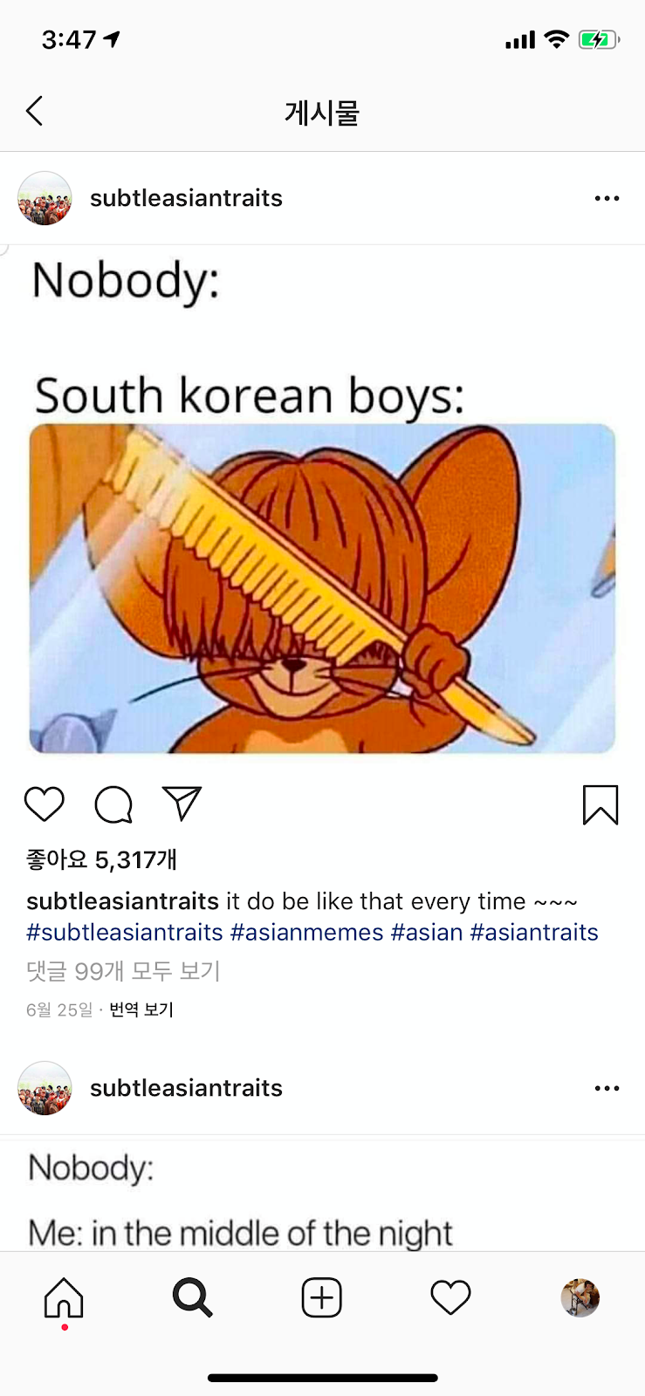Tap the subtleasiantraits username on the second post

[186, 1088]
